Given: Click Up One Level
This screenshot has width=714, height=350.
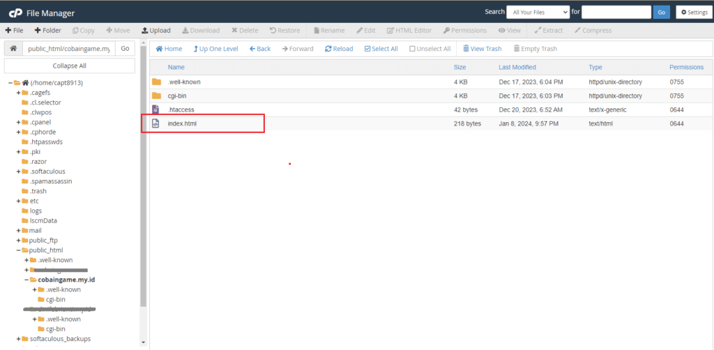Looking at the screenshot, I should (216, 49).
